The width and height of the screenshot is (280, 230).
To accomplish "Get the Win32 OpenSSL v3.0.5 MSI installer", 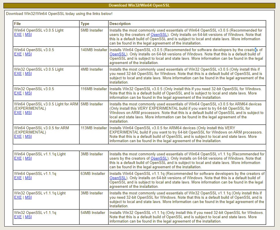I will point(28,93).
